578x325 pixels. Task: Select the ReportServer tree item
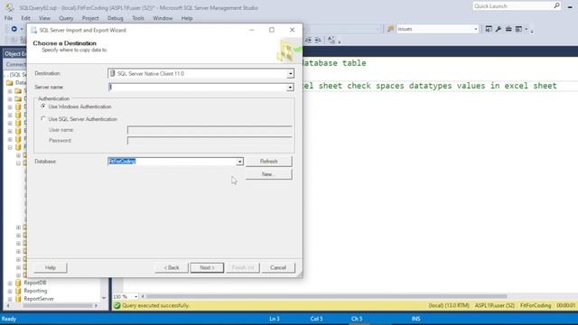[x=39, y=299]
